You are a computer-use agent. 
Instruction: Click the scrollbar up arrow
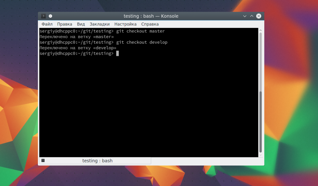tap(261, 30)
